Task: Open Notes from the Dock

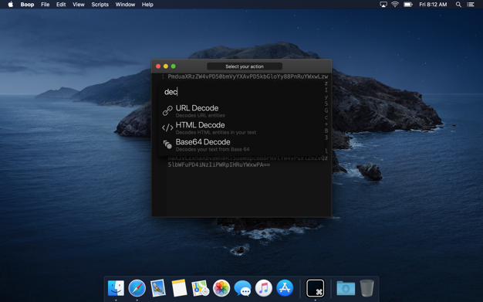Action: (179, 288)
